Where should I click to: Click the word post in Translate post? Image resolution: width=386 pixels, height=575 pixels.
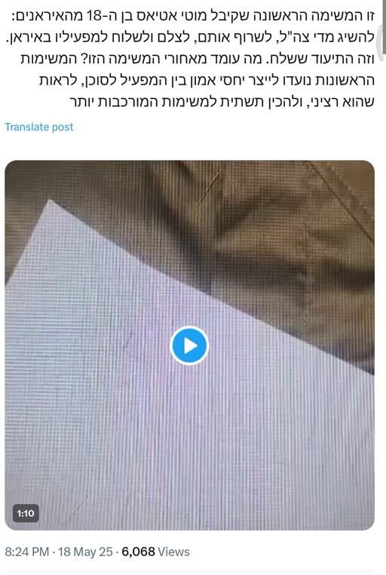[63, 128]
